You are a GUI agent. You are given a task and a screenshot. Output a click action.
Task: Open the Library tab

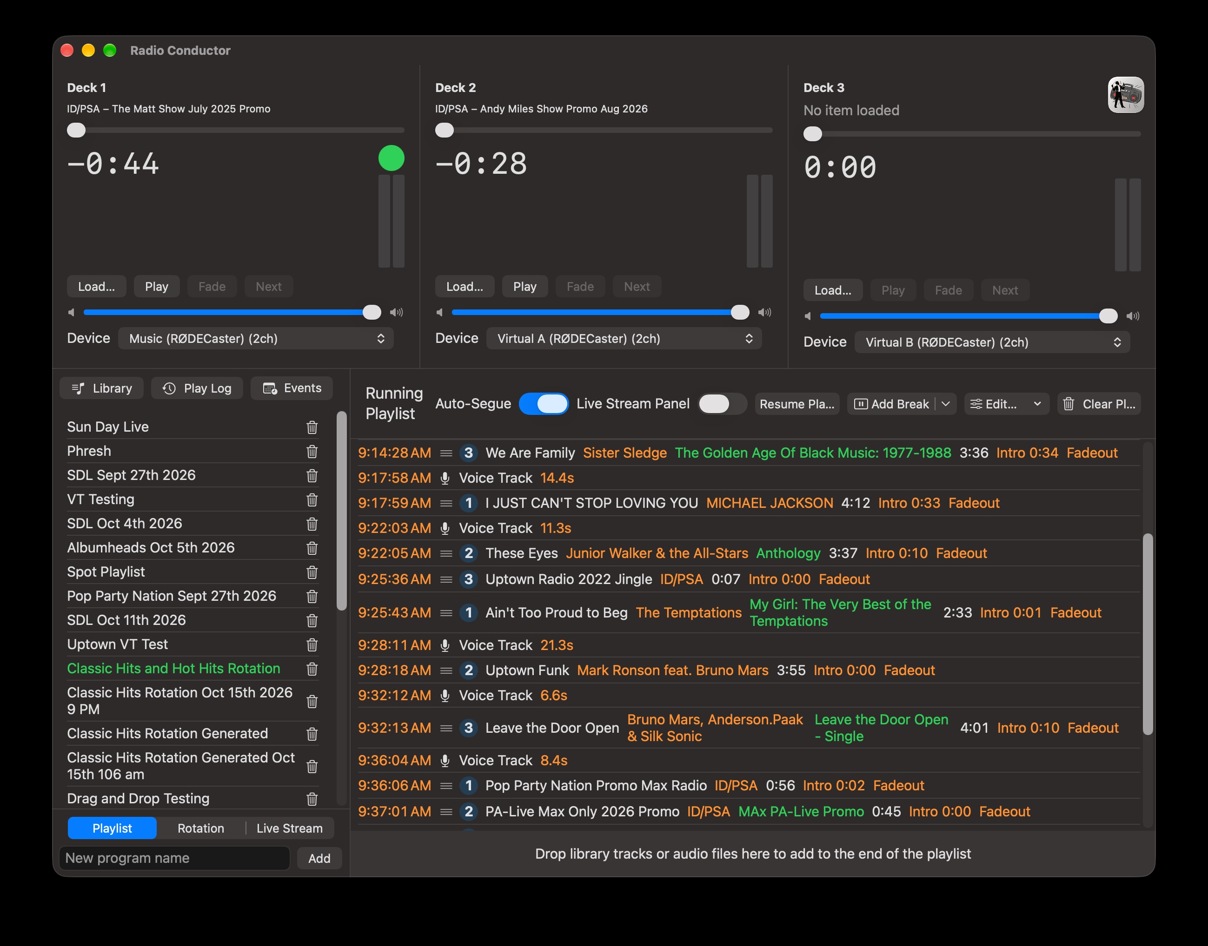[101, 388]
